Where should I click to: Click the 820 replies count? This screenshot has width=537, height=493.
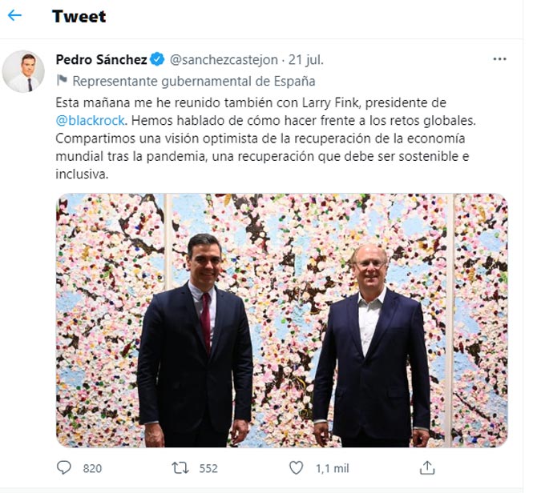(92, 468)
